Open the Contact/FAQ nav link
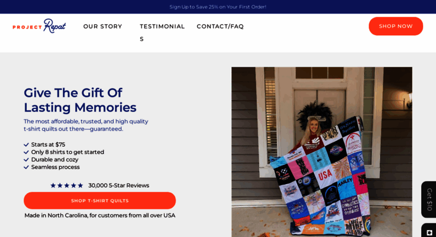The height and width of the screenshot is (237, 436). click(220, 26)
